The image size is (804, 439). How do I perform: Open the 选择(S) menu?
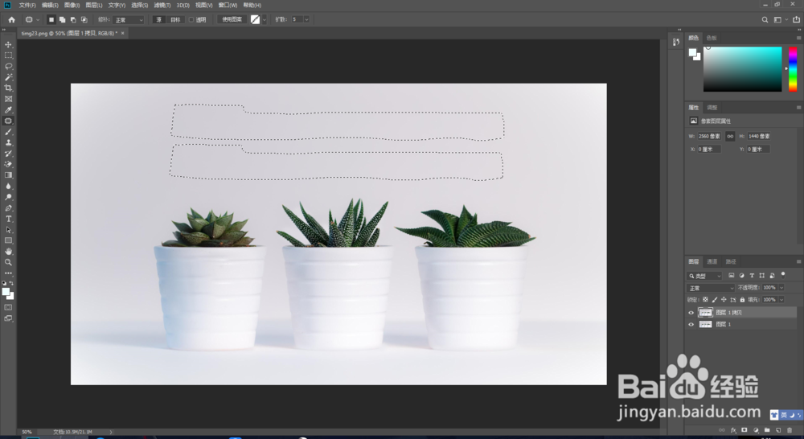139,5
